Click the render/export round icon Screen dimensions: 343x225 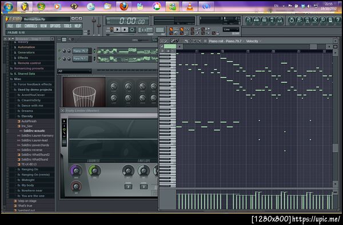pyautogui.click(x=307, y=21)
